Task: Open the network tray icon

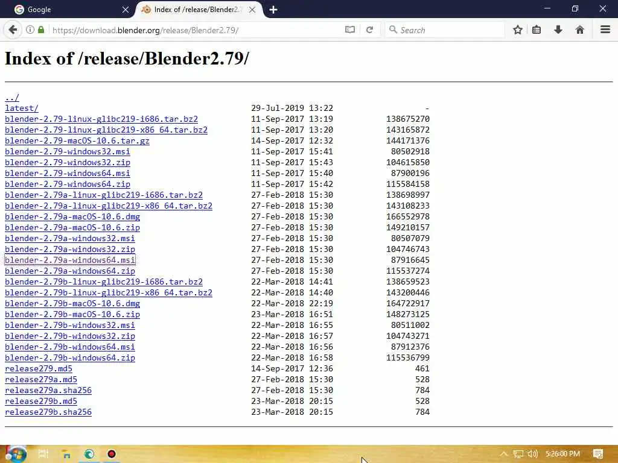Action: point(518,455)
